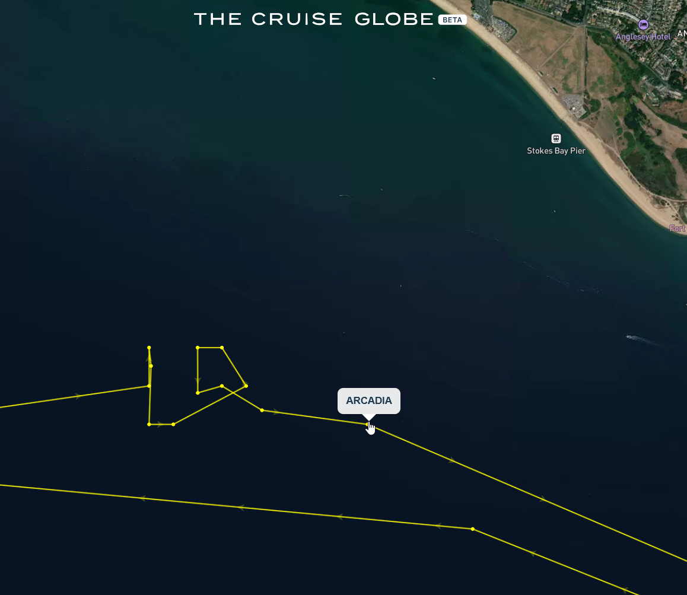Viewport: 687px width, 595px height.
Task: Click the partially visible Fort place label
Action: (678, 228)
